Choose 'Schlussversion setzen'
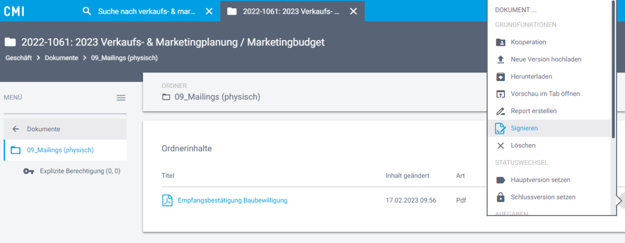Screen dimensions: 625x243 click(x=549, y=197)
